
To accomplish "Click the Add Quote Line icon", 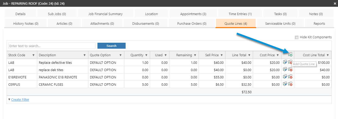I will [x=290, y=54].
